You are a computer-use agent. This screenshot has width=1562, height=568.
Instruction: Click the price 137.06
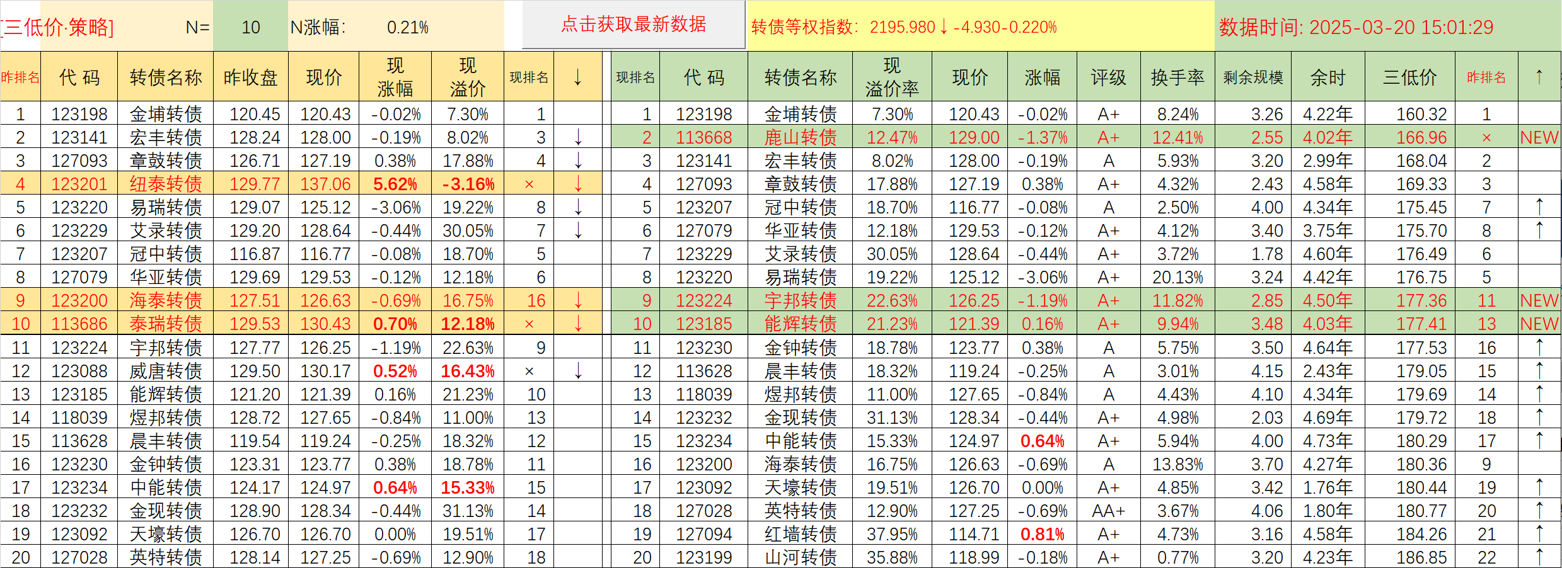325,184
